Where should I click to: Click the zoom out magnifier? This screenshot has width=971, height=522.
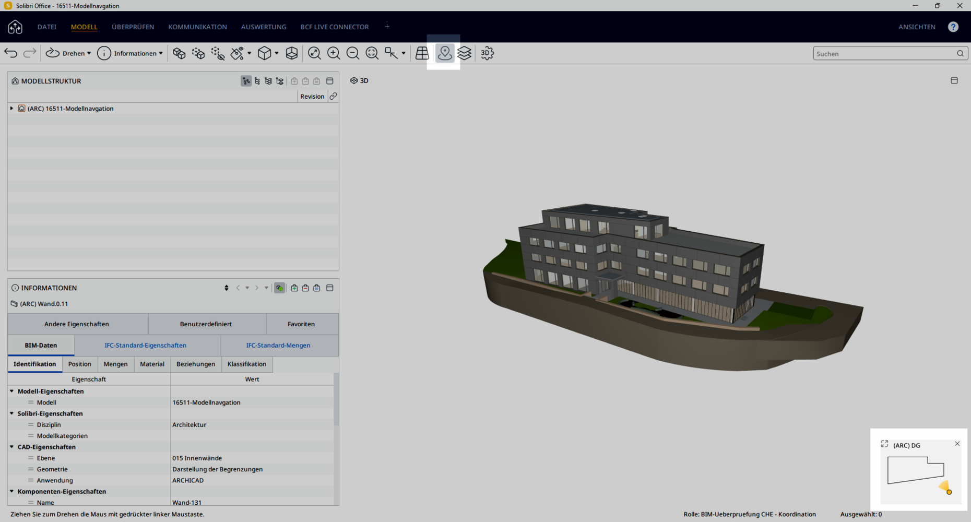point(353,53)
